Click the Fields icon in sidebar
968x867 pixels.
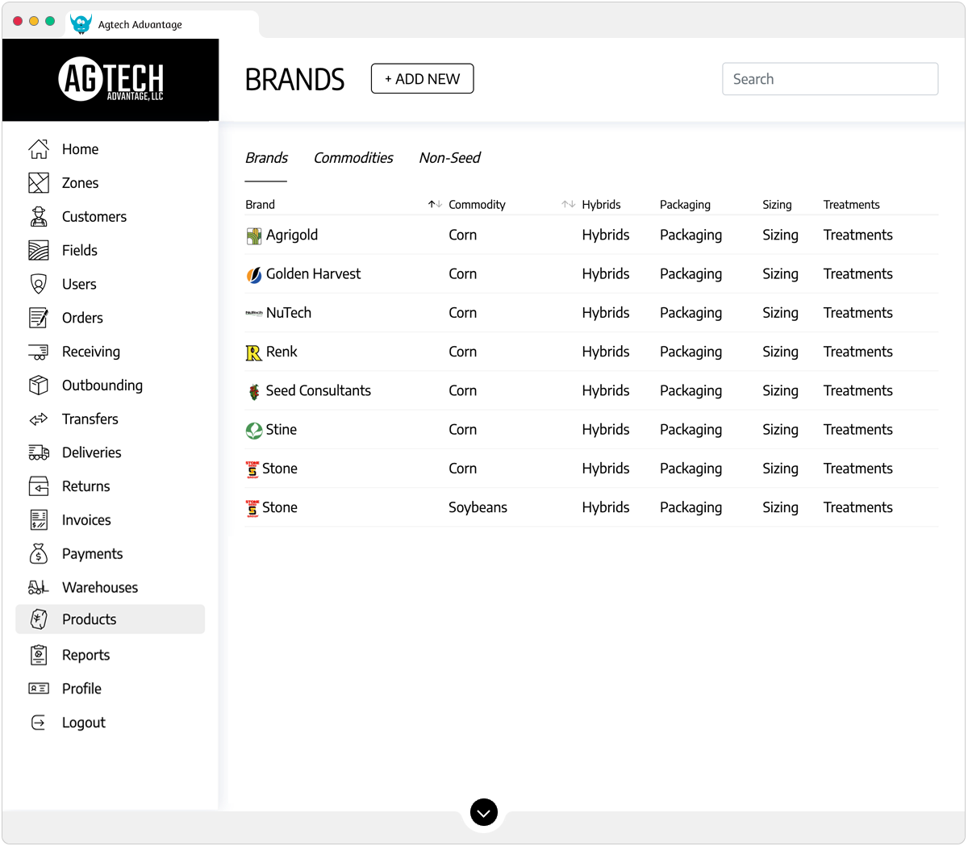[39, 251]
